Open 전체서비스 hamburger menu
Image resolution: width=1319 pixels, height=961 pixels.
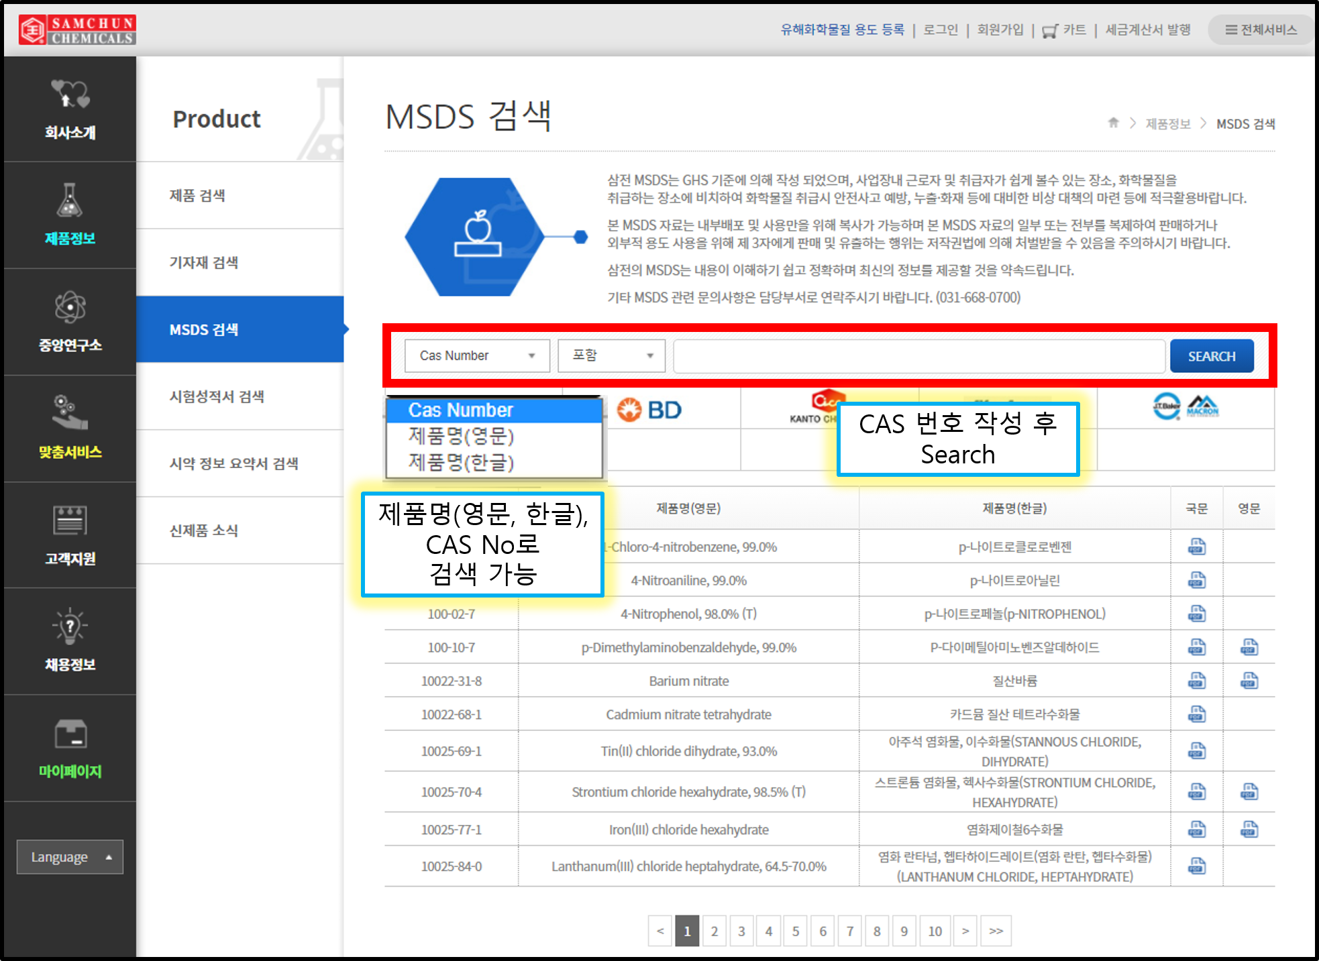tap(1260, 30)
